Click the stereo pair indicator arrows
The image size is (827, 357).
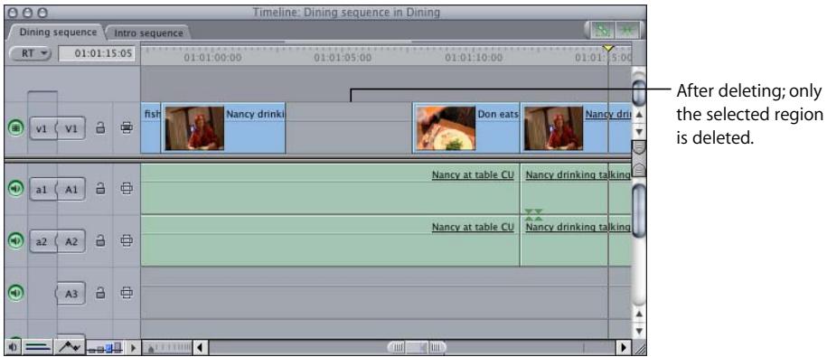[x=533, y=214]
